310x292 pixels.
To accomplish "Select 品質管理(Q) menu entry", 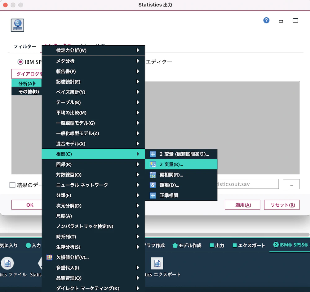I will (x=93, y=278).
